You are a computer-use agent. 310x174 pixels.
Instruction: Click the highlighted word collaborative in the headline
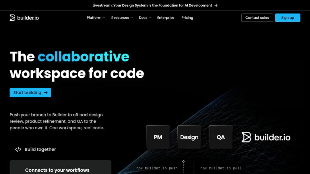point(84,57)
